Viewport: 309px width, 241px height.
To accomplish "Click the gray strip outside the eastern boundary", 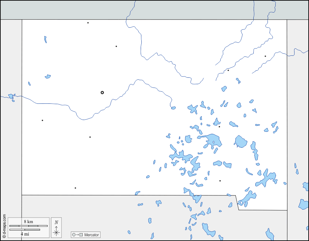I will pyautogui.click(x=298, y=118).
